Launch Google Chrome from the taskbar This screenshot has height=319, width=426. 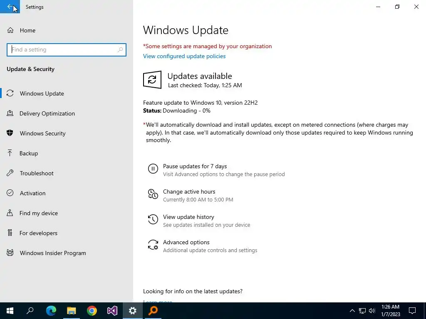point(92,311)
